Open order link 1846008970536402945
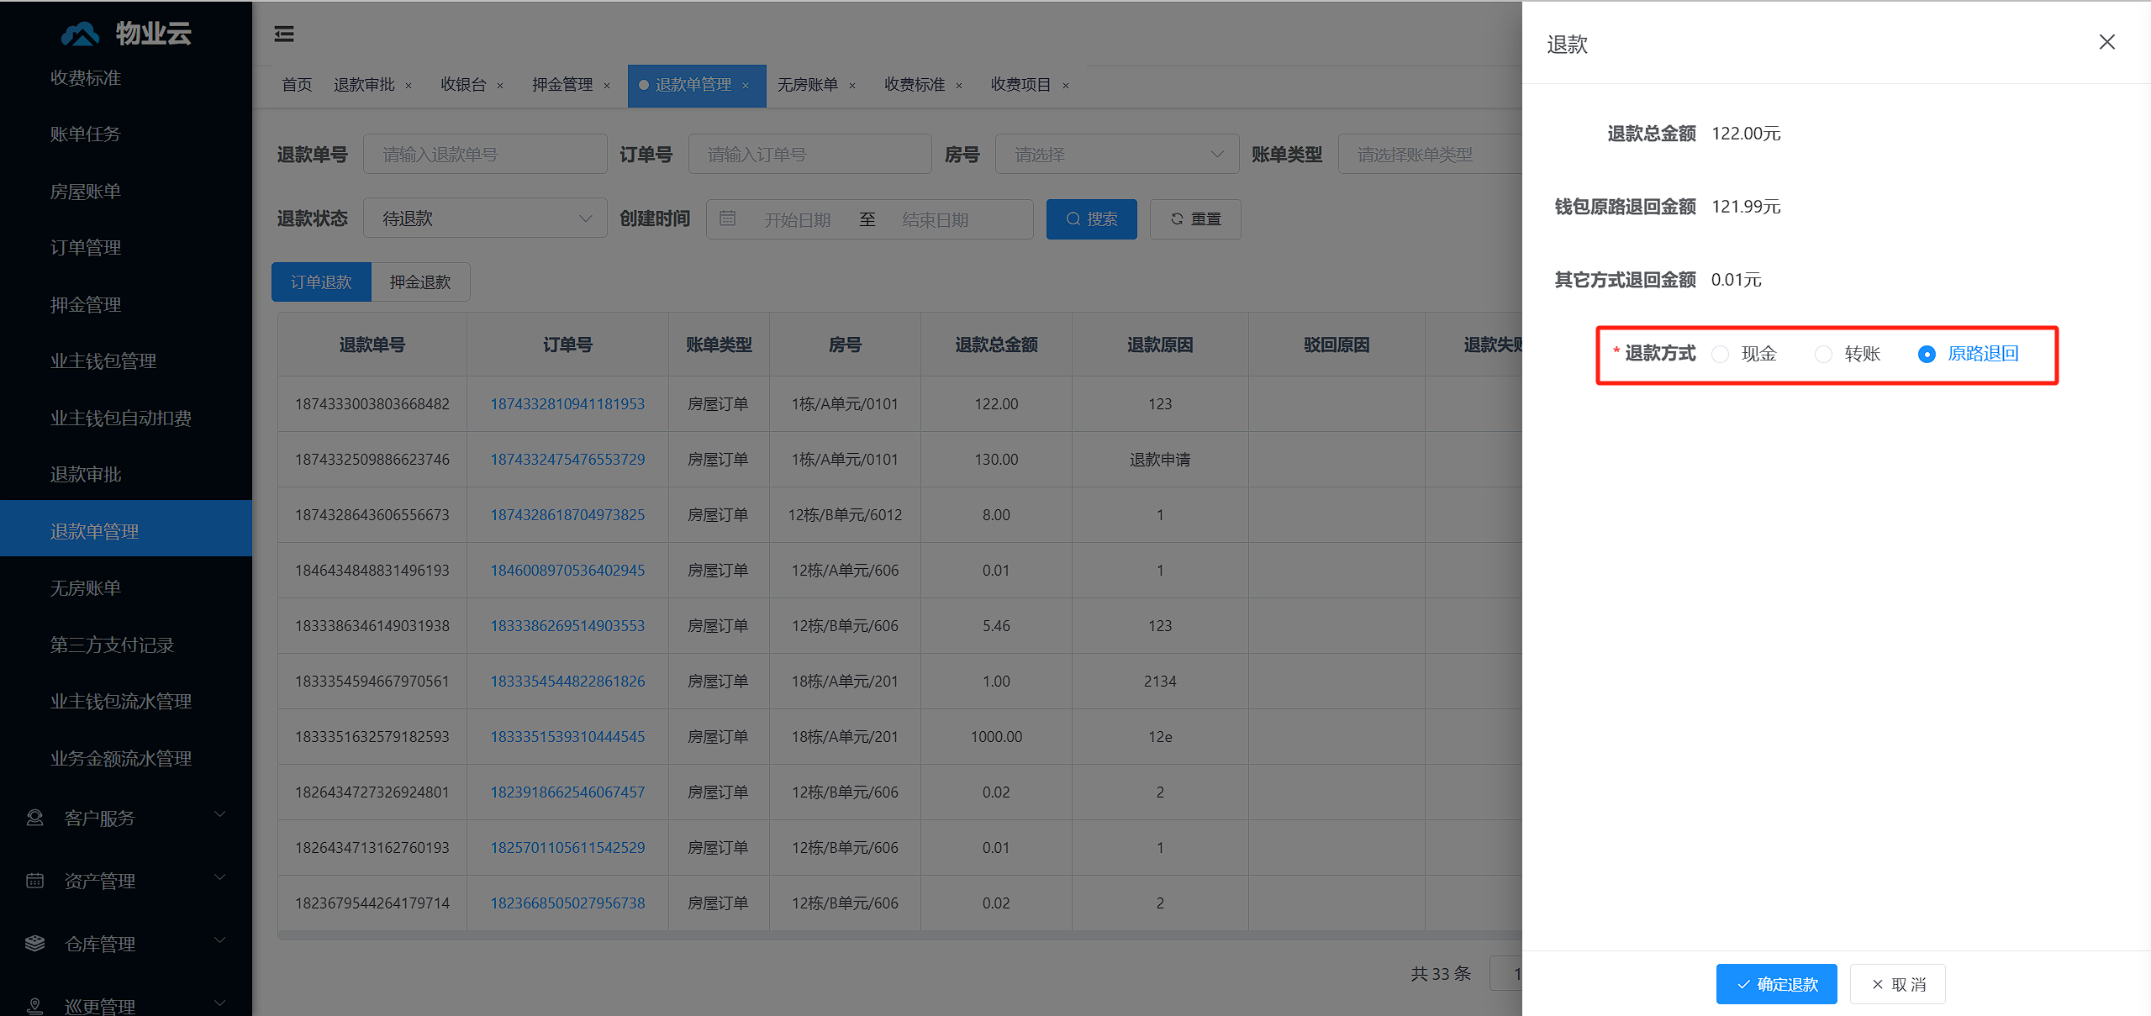 pyautogui.click(x=567, y=570)
